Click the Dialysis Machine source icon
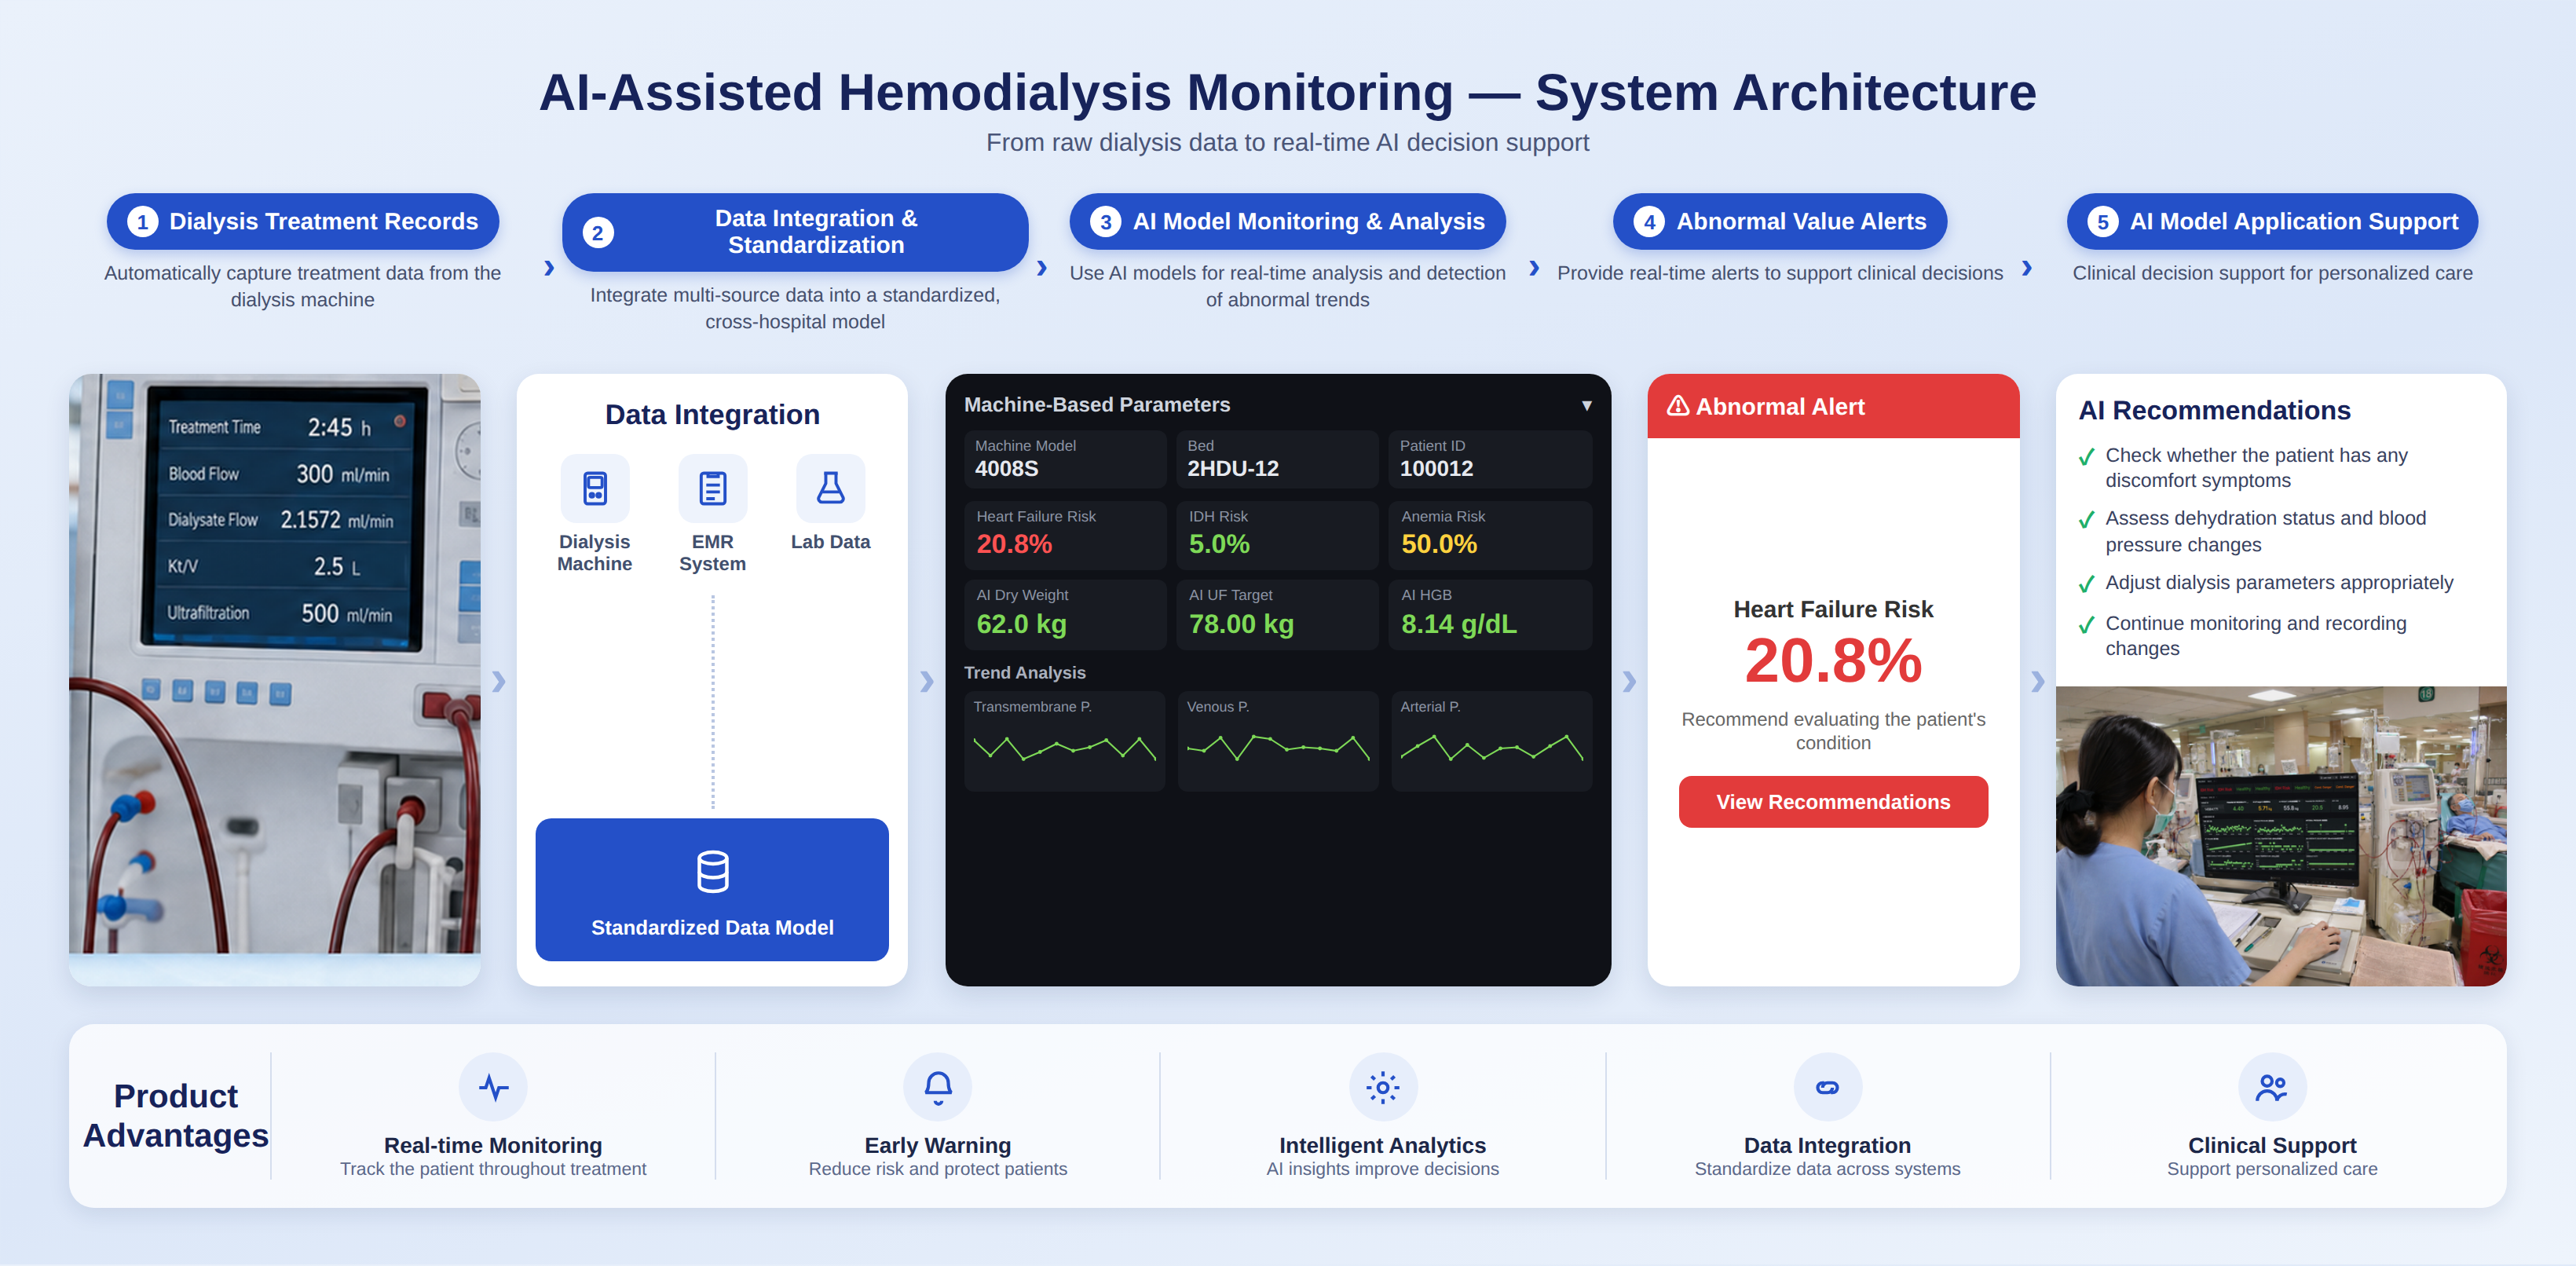This screenshot has width=2576, height=1266. pos(595,488)
